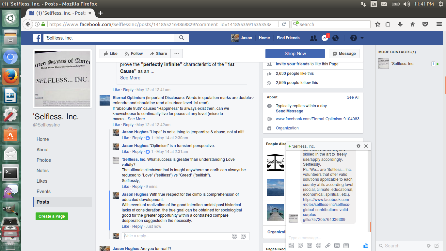Open the Friend Requests icon in header
The width and height of the screenshot is (446, 251).
click(x=313, y=38)
